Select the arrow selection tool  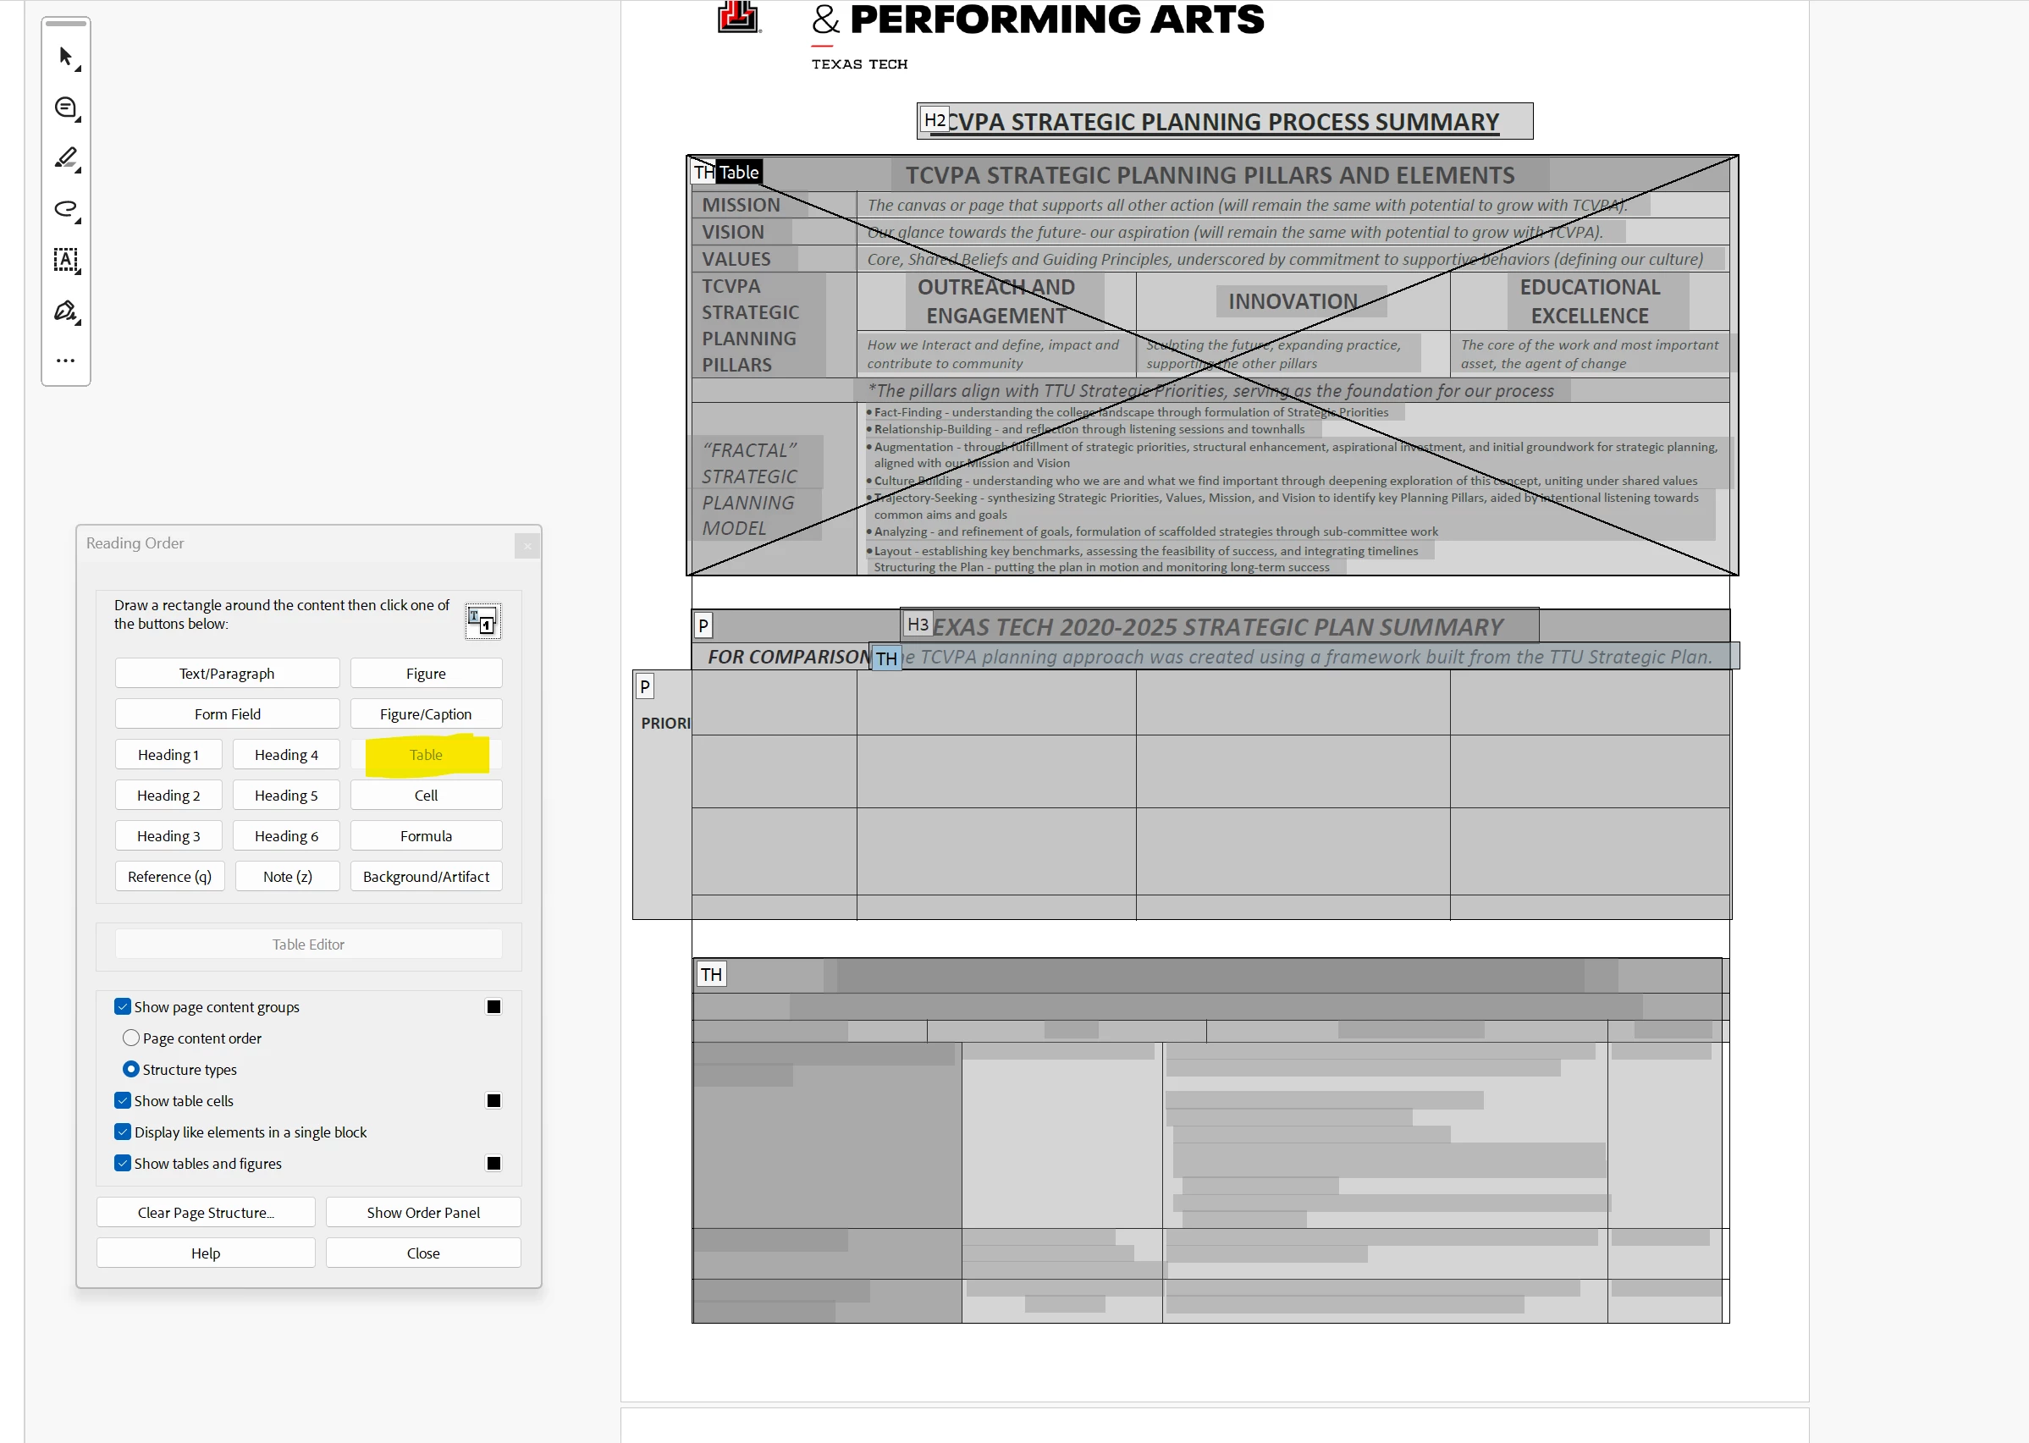pyautogui.click(x=66, y=57)
